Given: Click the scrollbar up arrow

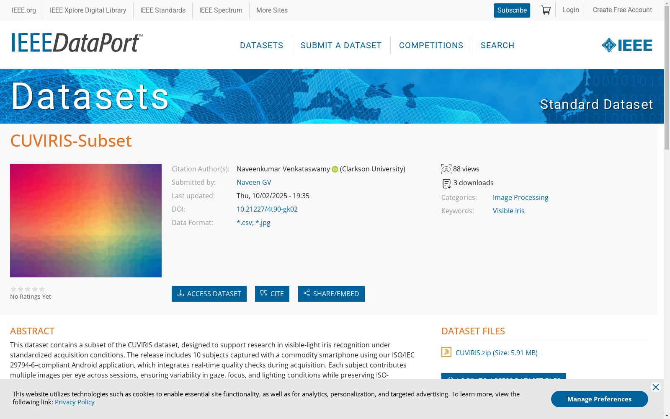Looking at the screenshot, I should tap(667, 3).
